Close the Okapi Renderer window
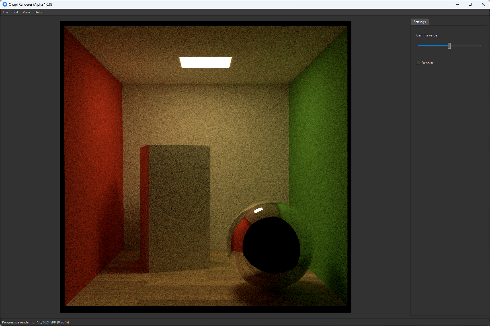This screenshot has height=326, width=490. coord(483,4)
